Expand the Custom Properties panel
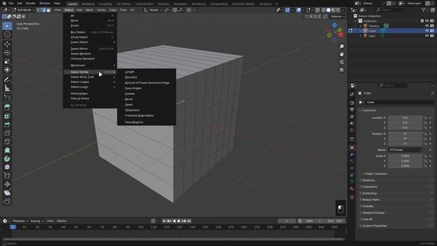Image resolution: width=437 pixels, height=246 pixels. (374, 226)
